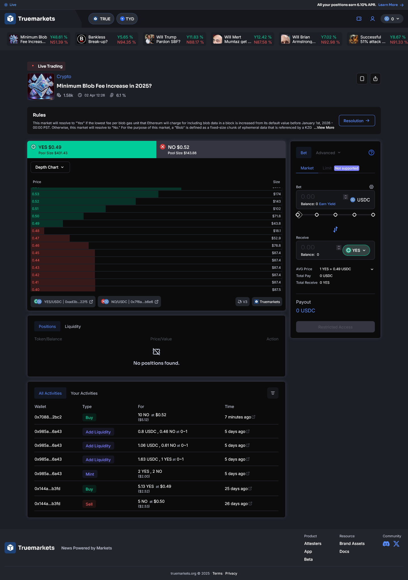Click the V3 Uniswap badge

[x=243, y=302]
